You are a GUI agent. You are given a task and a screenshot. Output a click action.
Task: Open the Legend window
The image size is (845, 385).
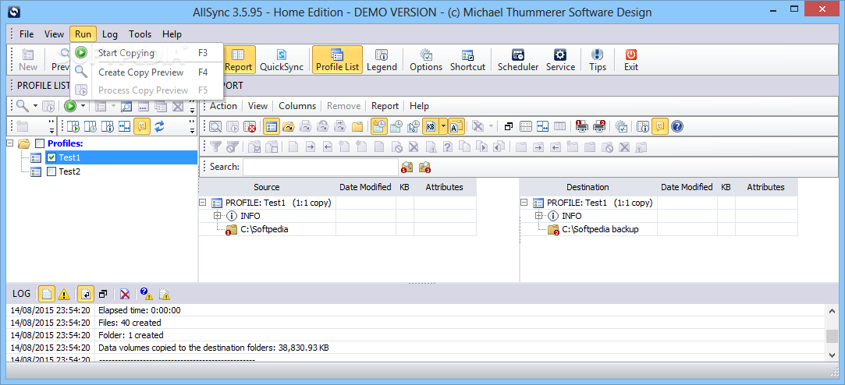pyautogui.click(x=382, y=60)
